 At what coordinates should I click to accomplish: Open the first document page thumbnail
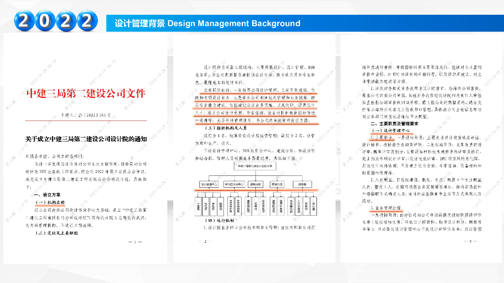tap(86, 148)
